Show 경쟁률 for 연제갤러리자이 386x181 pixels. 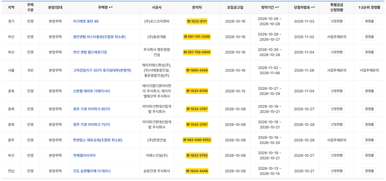pos(369,155)
